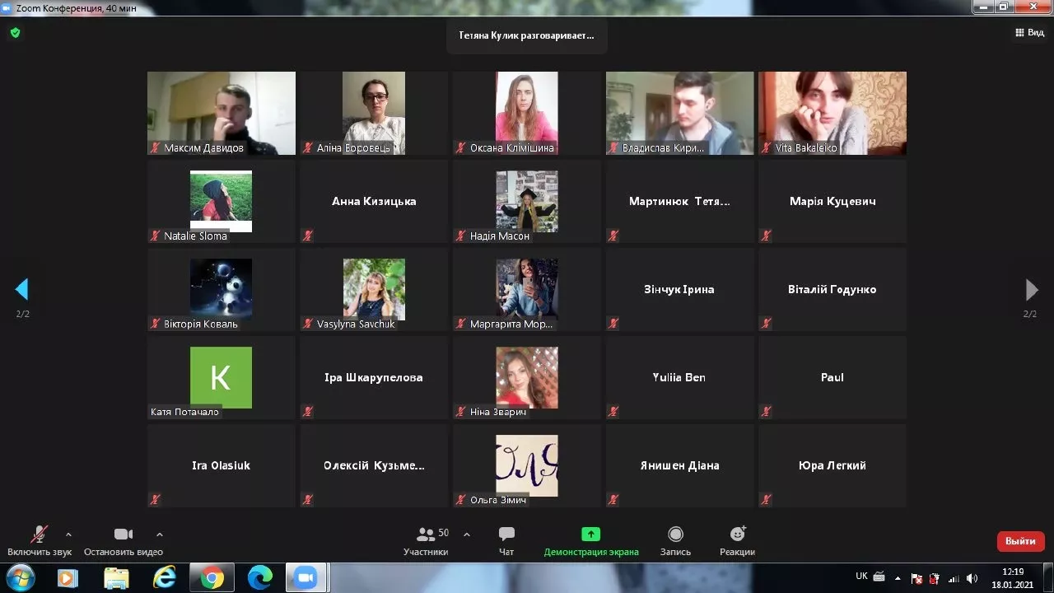Open Google Chrome from the taskbar
This screenshot has height=593, width=1054.
click(212, 578)
